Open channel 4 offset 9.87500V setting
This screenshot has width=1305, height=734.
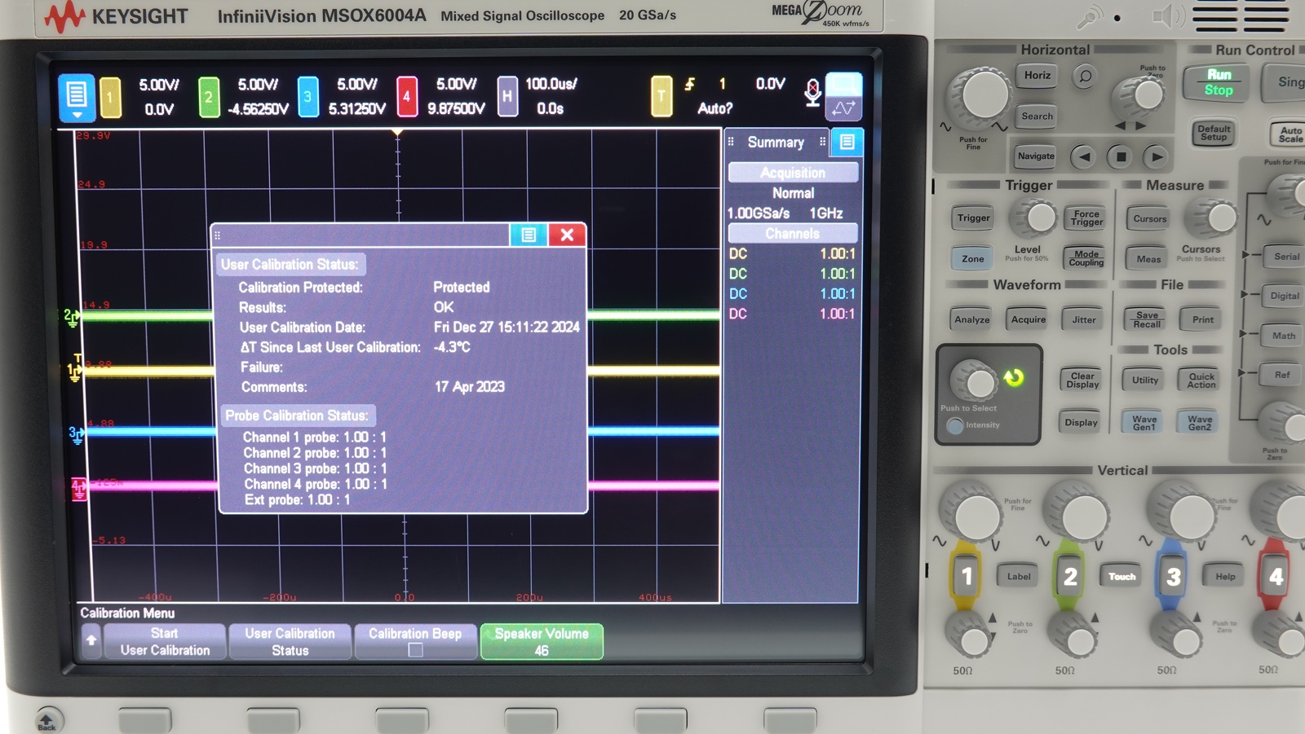coord(456,108)
